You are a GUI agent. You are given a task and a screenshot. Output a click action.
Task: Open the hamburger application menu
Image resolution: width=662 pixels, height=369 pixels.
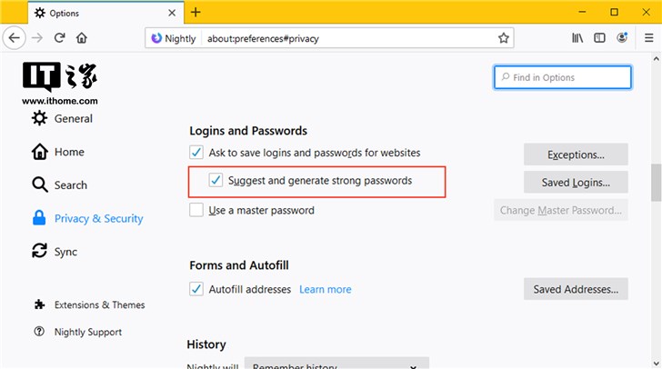647,38
